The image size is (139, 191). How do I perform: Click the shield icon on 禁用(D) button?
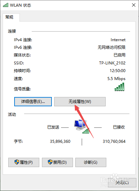50,162
